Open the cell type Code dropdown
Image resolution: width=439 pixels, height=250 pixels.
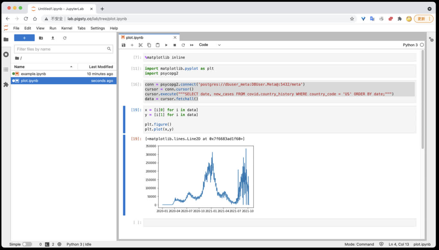(x=210, y=45)
